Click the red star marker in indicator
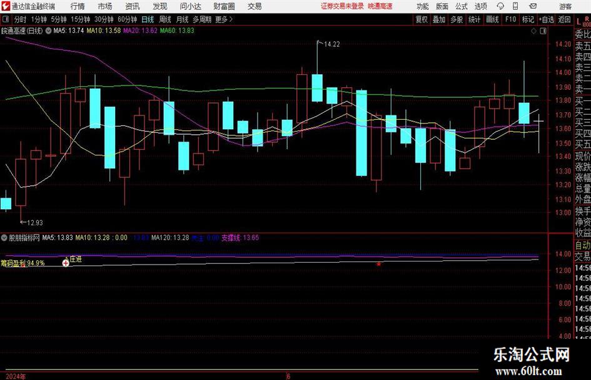 click(x=379, y=264)
